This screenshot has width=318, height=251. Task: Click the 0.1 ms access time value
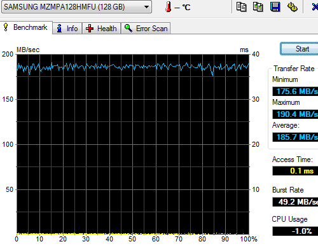click(295, 171)
